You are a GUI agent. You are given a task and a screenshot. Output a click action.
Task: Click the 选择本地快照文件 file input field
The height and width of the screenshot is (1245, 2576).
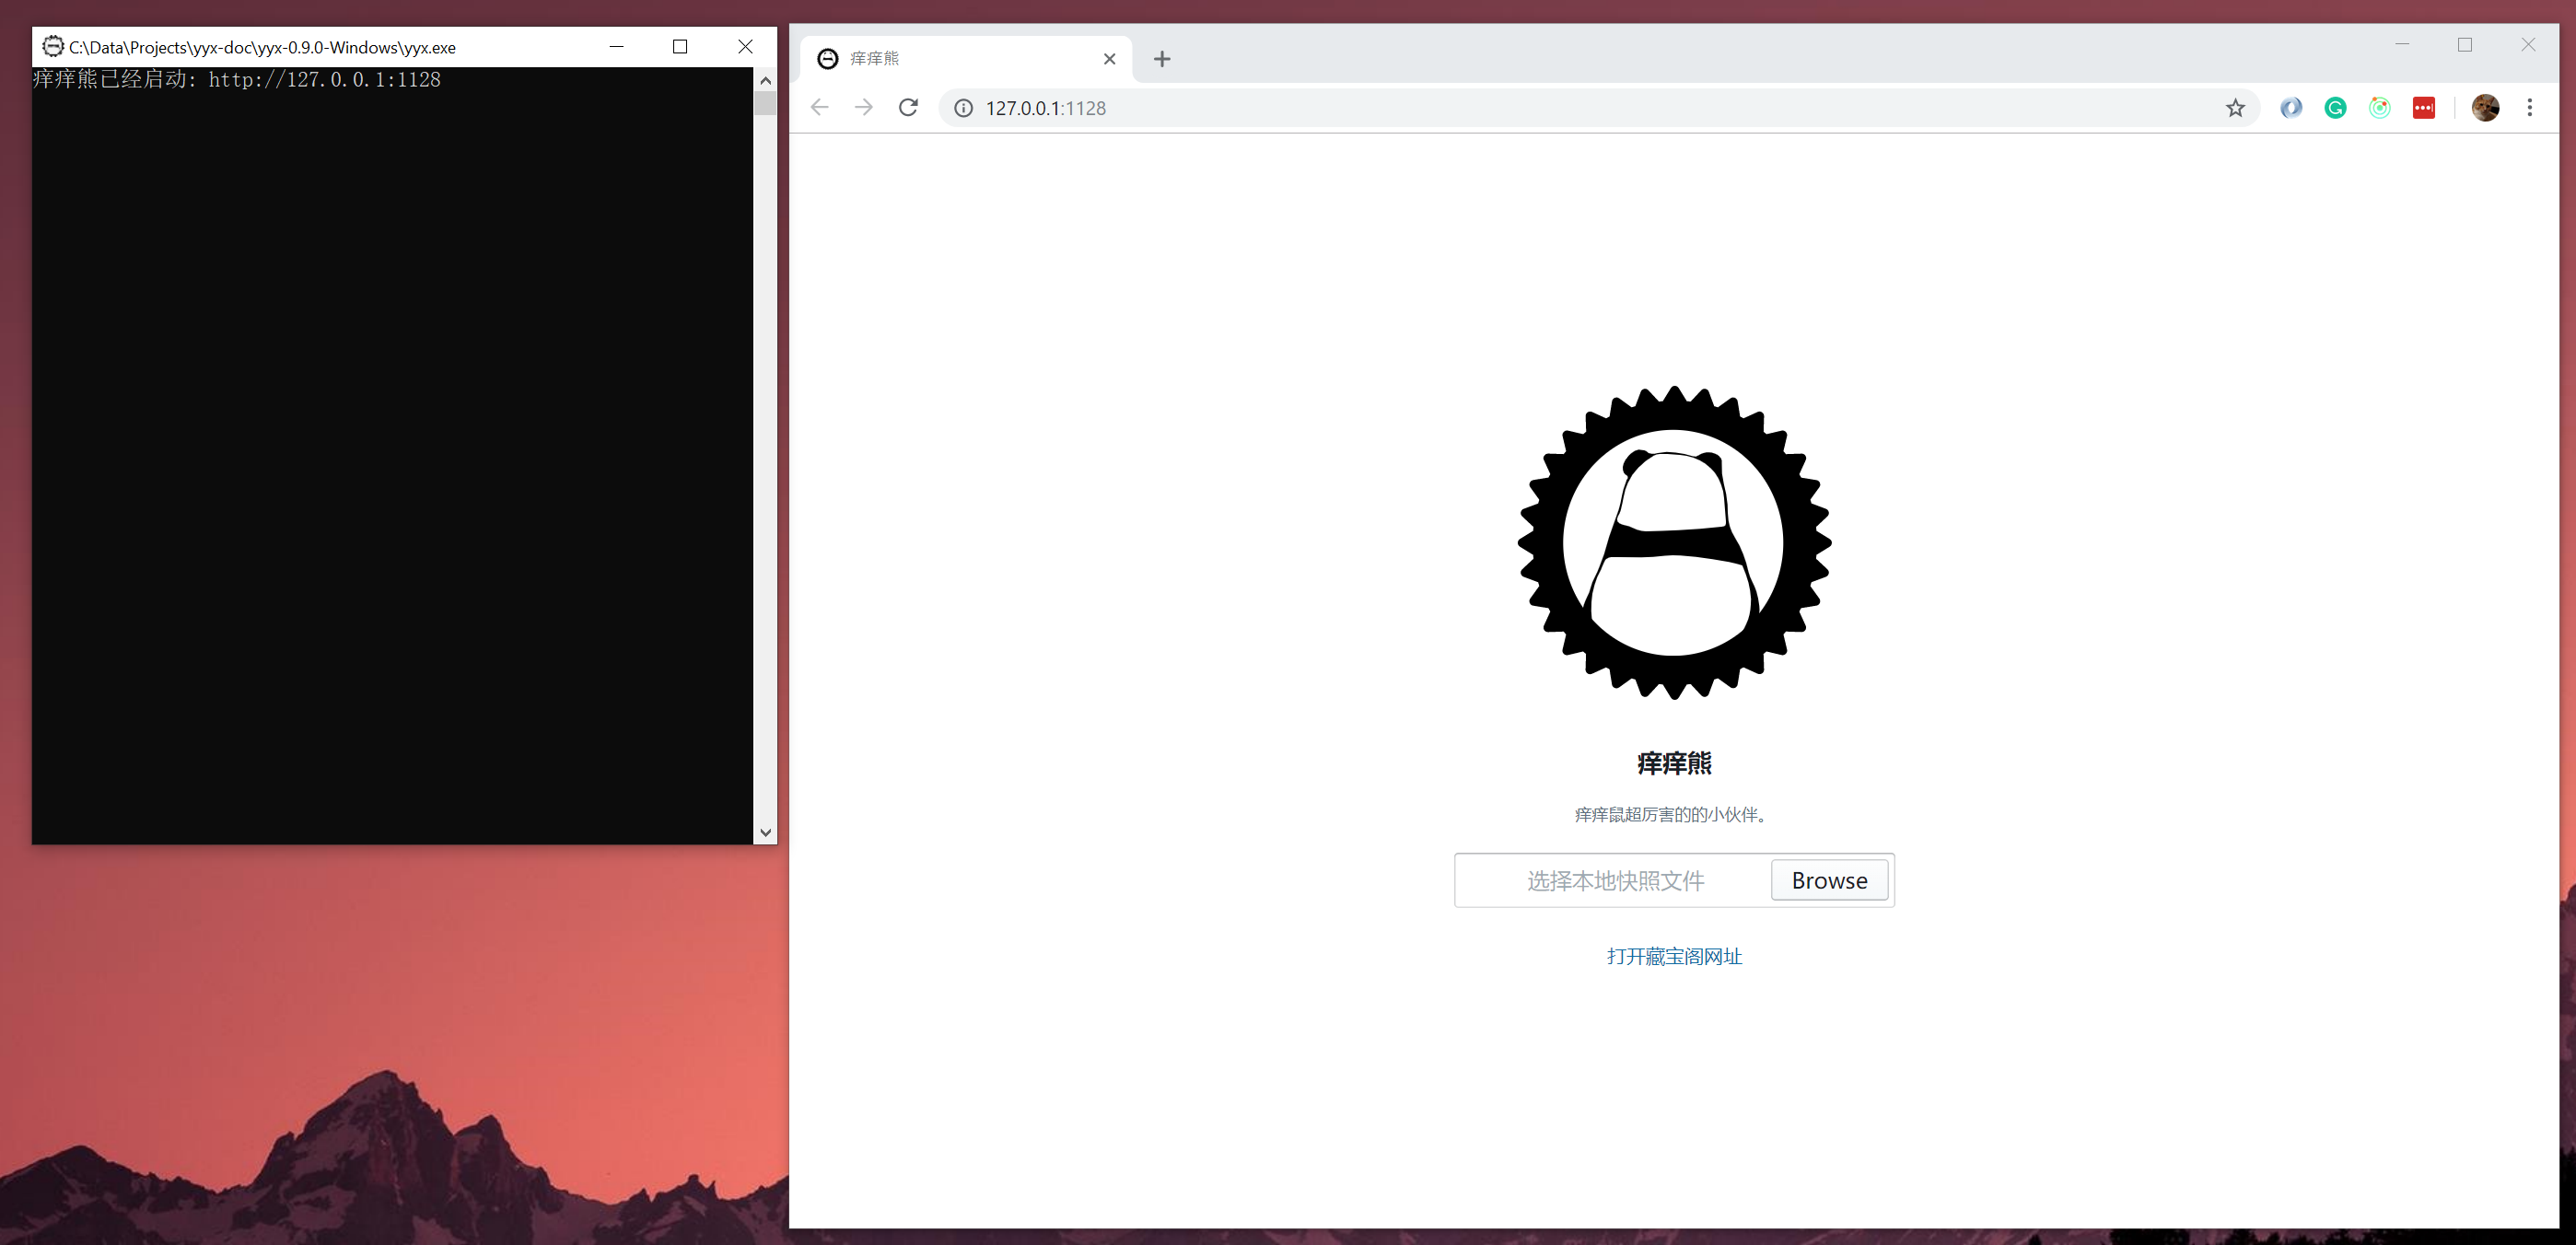tap(1614, 880)
